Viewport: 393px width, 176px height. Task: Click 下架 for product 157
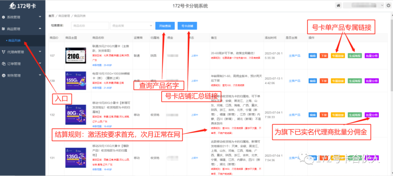[324, 56]
